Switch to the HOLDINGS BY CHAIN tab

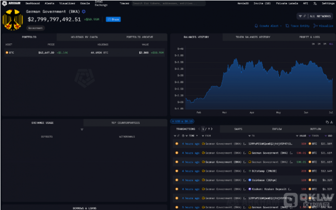[84, 37]
